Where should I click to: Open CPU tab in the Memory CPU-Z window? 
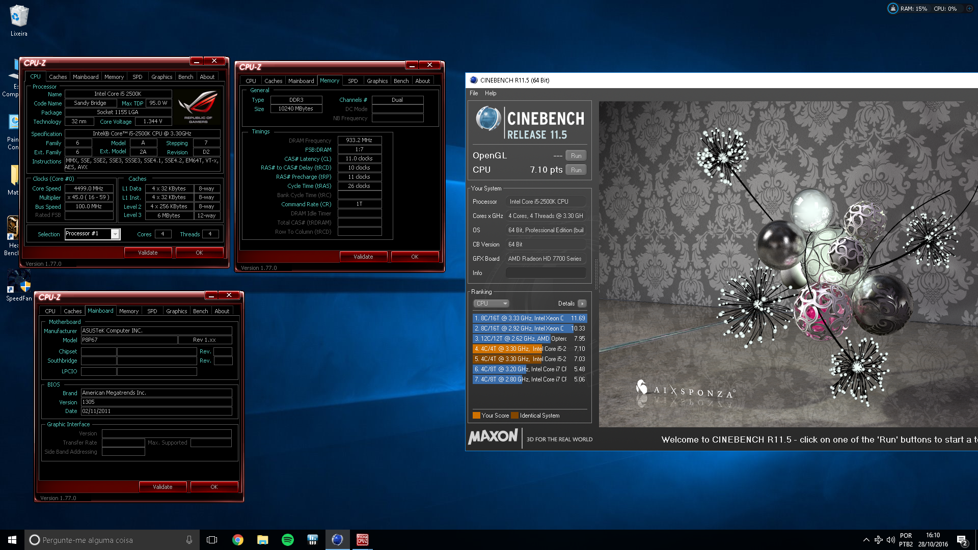[x=251, y=81]
